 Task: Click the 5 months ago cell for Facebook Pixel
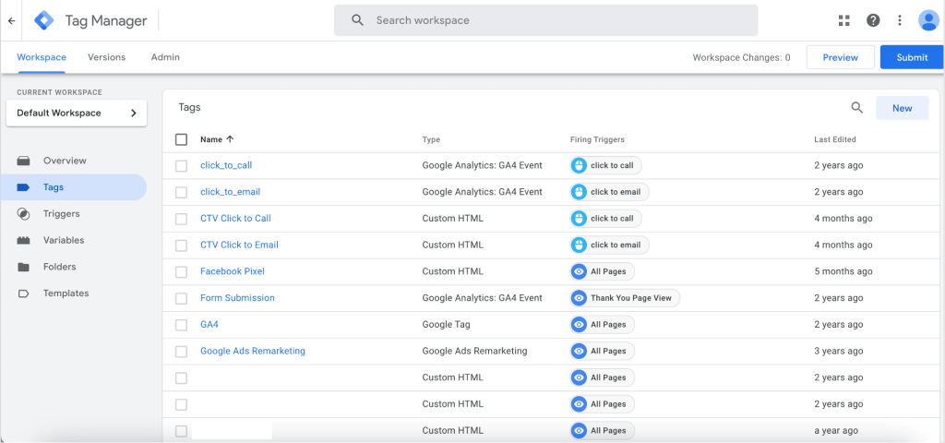pos(843,271)
